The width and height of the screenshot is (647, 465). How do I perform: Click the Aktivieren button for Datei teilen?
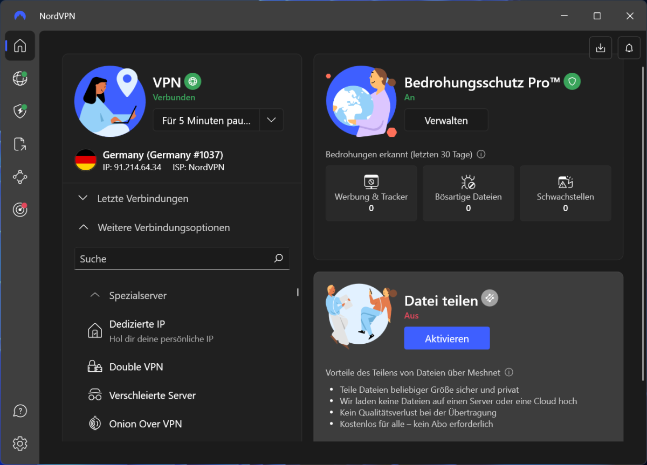446,338
